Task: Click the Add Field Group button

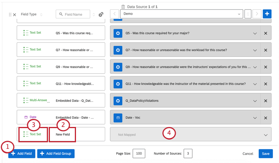Action: pos(56,154)
